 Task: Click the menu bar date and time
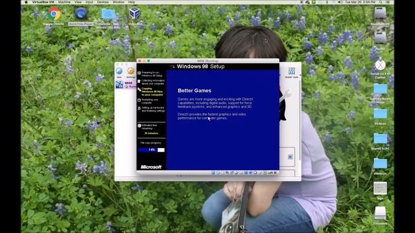click(360, 2)
